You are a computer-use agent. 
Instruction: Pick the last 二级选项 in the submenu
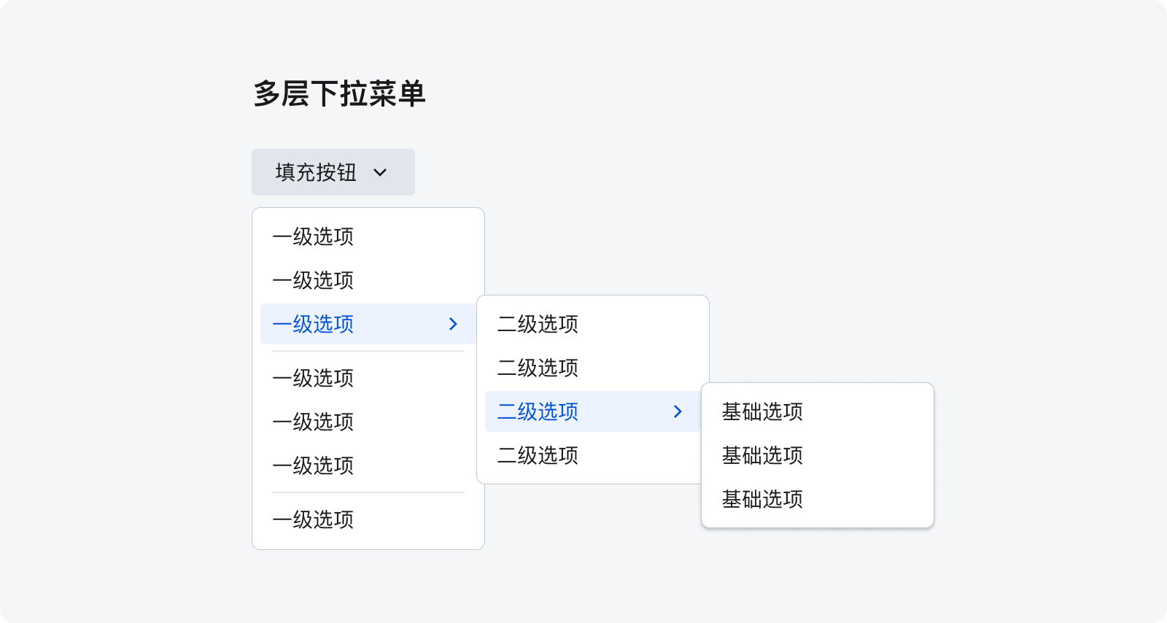pyautogui.click(x=593, y=455)
